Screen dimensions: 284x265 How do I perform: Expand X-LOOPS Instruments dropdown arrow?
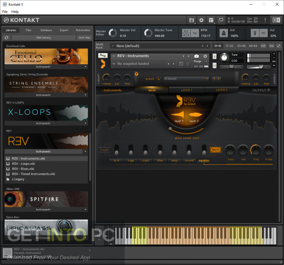[x=85, y=123]
